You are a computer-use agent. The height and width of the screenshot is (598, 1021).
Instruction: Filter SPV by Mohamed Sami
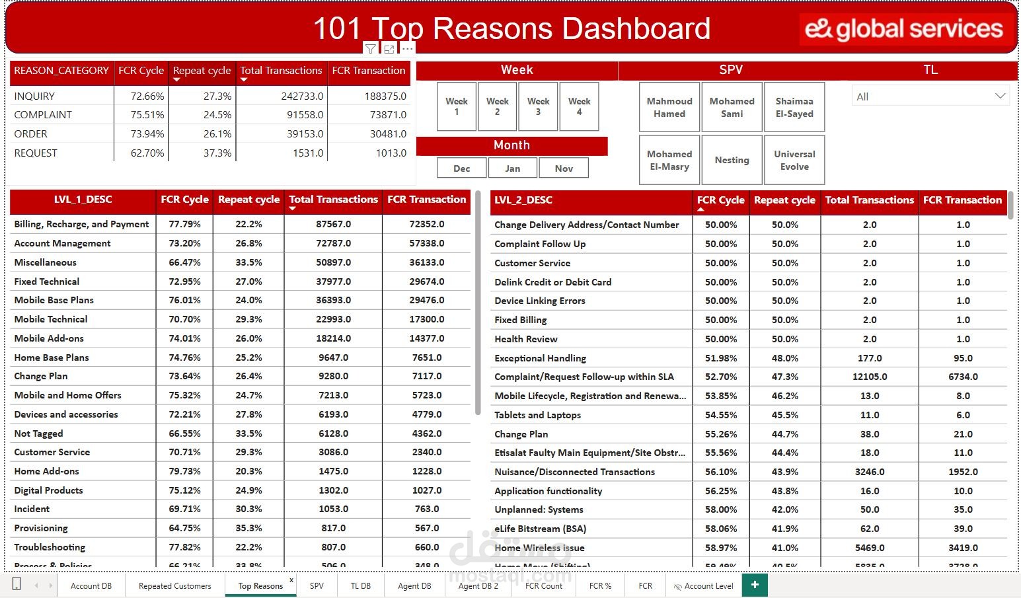(x=732, y=107)
